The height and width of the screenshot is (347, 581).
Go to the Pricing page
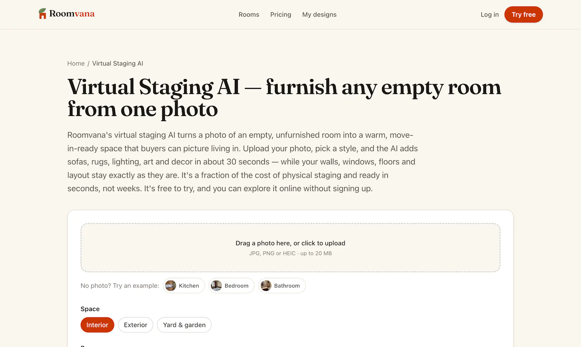[281, 15]
